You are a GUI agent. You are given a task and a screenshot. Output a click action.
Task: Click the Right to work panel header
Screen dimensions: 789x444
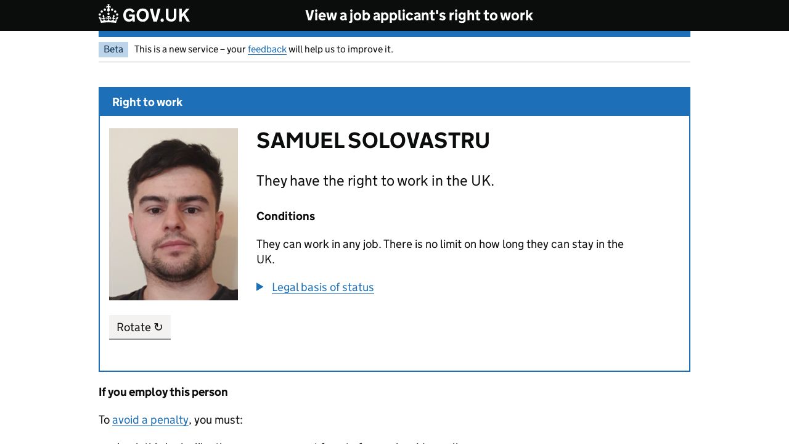point(147,102)
